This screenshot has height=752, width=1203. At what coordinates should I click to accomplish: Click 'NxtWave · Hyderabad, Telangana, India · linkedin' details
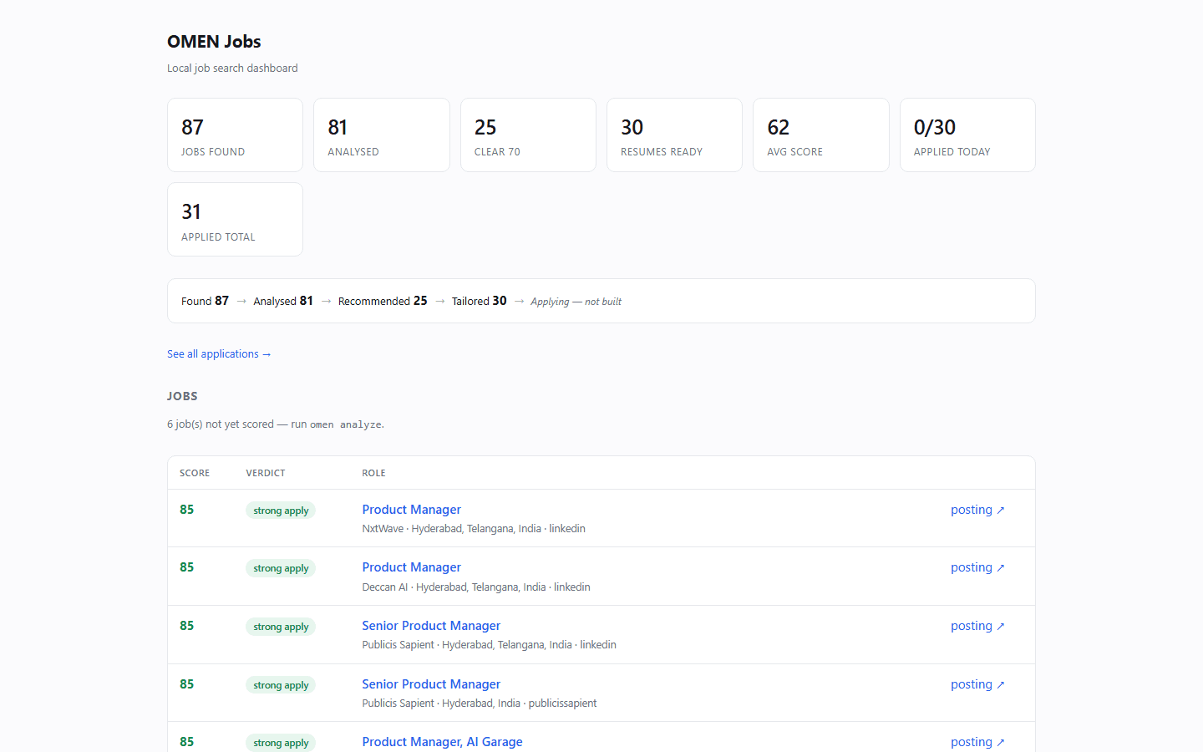click(474, 529)
